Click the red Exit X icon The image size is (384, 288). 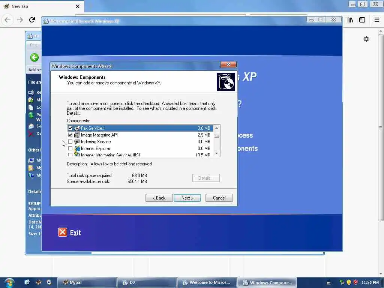point(63,232)
